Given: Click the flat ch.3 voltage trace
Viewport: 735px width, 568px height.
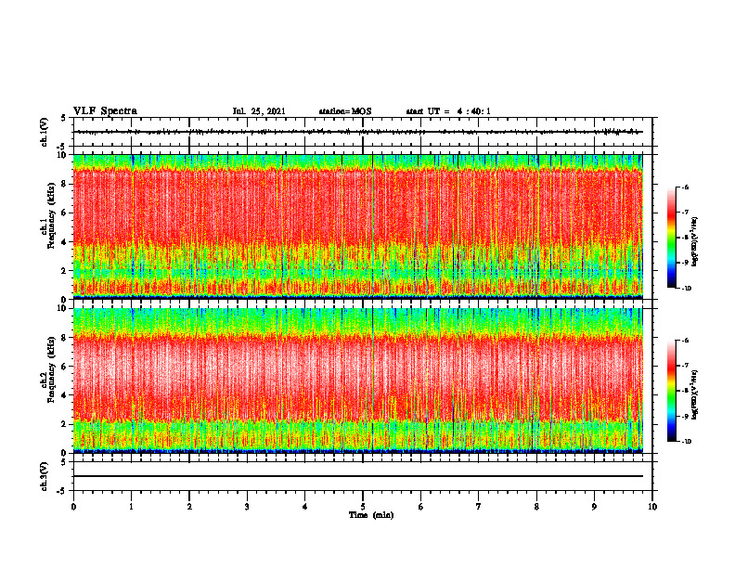Looking at the screenshot, I should (357, 476).
